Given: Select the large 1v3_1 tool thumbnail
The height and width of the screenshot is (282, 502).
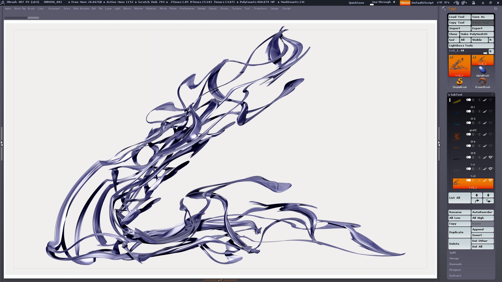Looking at the screenshot, I should [459, 66].
